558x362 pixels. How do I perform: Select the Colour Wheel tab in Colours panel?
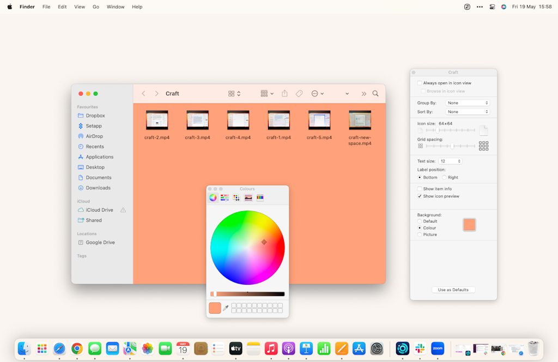point(213,197)
